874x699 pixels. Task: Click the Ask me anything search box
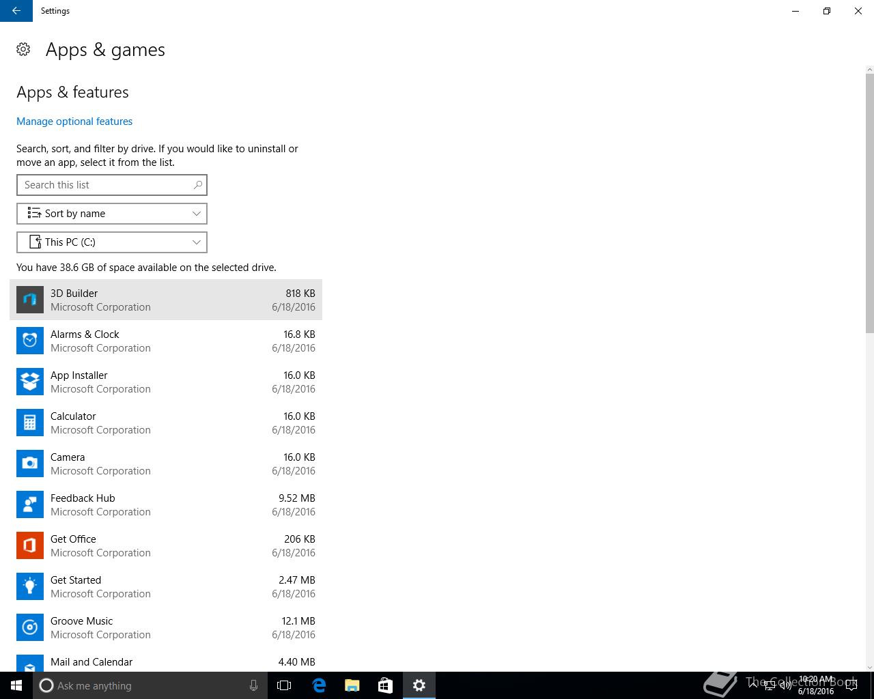click(150, 685)
